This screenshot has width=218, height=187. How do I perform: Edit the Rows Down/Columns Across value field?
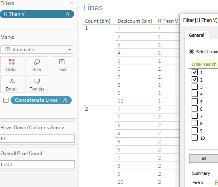coord(37,139)
